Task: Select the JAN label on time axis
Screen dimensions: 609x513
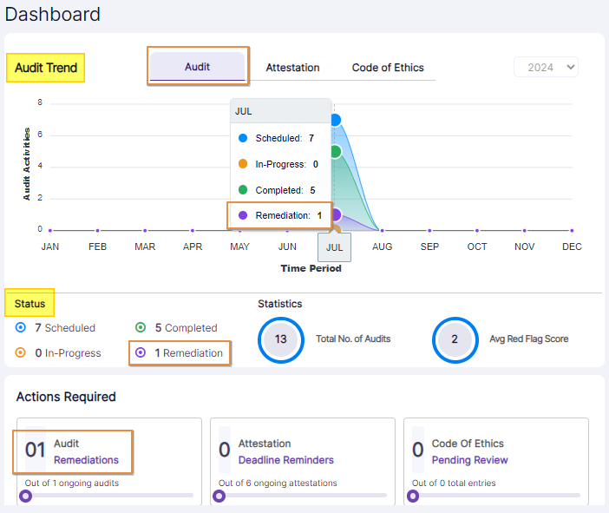Action: tap(50, 247)
